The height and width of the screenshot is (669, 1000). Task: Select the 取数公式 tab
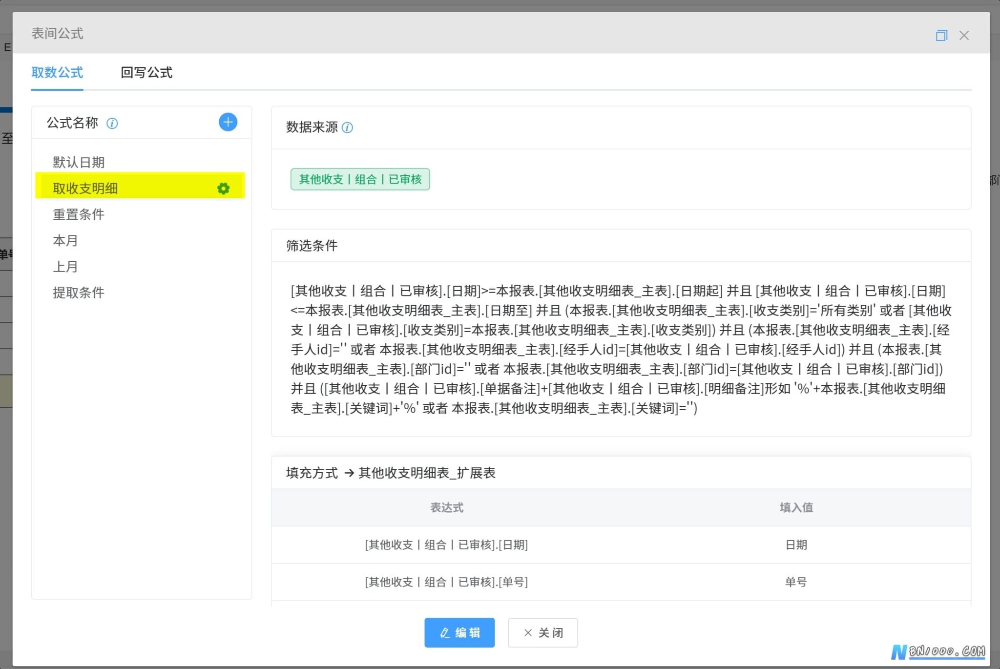coord(57,73)
